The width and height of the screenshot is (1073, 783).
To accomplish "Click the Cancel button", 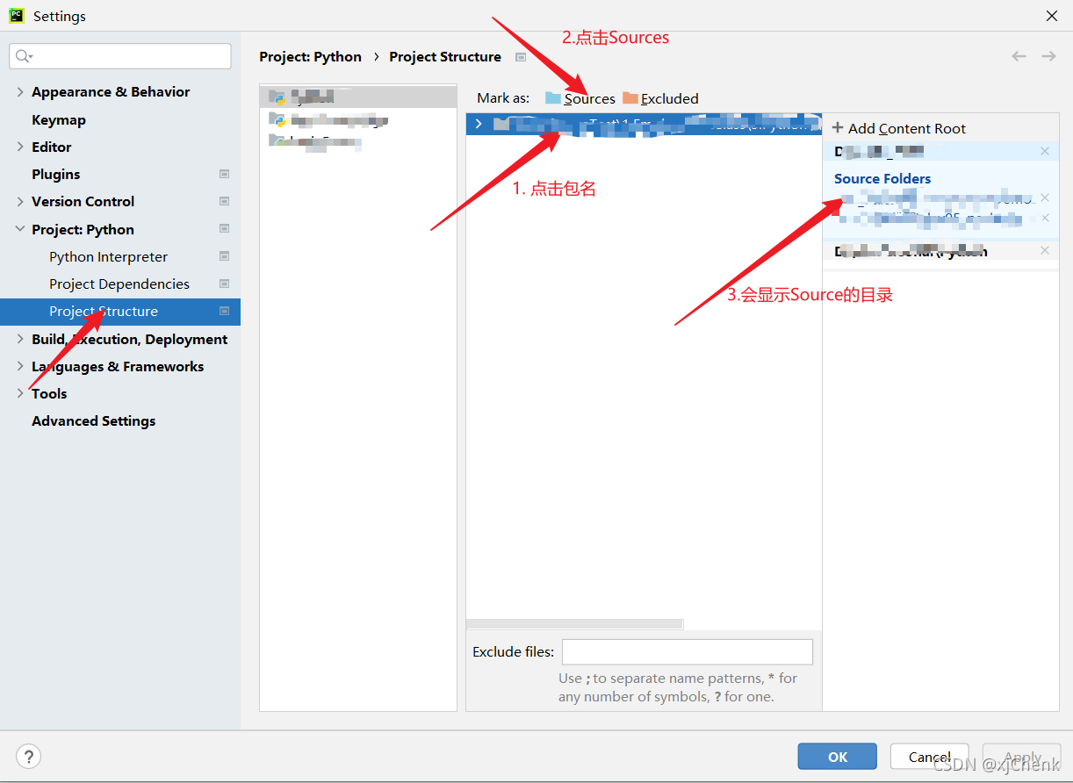I will (930, 757).
